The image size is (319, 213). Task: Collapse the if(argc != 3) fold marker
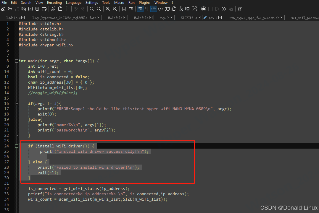coord(17,104)
